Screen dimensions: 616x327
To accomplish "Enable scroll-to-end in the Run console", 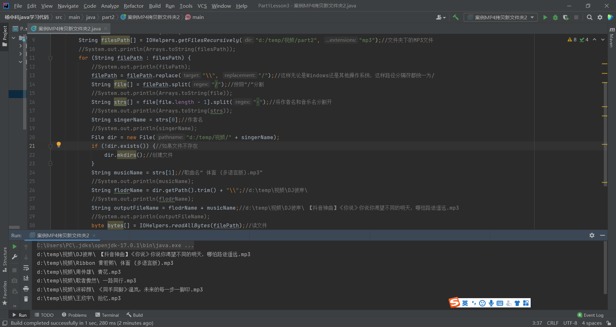I will [26, 279].
